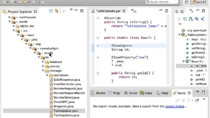This screenshot has height=118, width=210.
Task: Show hidden views list (»1) beside Outline
Action: (x=191, y=11)
